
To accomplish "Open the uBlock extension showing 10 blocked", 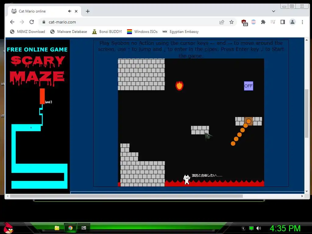I will point(244,22).
